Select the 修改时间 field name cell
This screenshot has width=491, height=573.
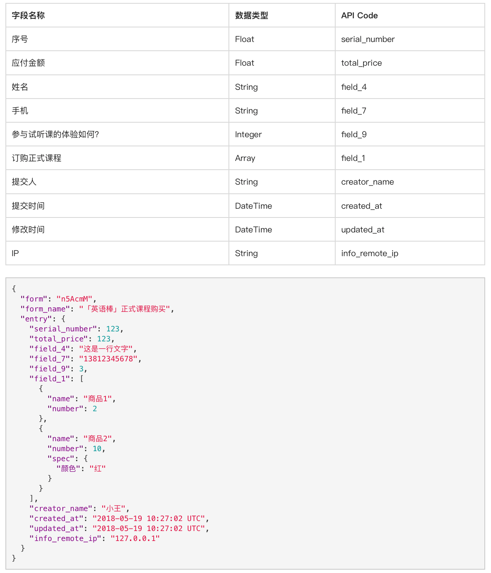(28, 230)
